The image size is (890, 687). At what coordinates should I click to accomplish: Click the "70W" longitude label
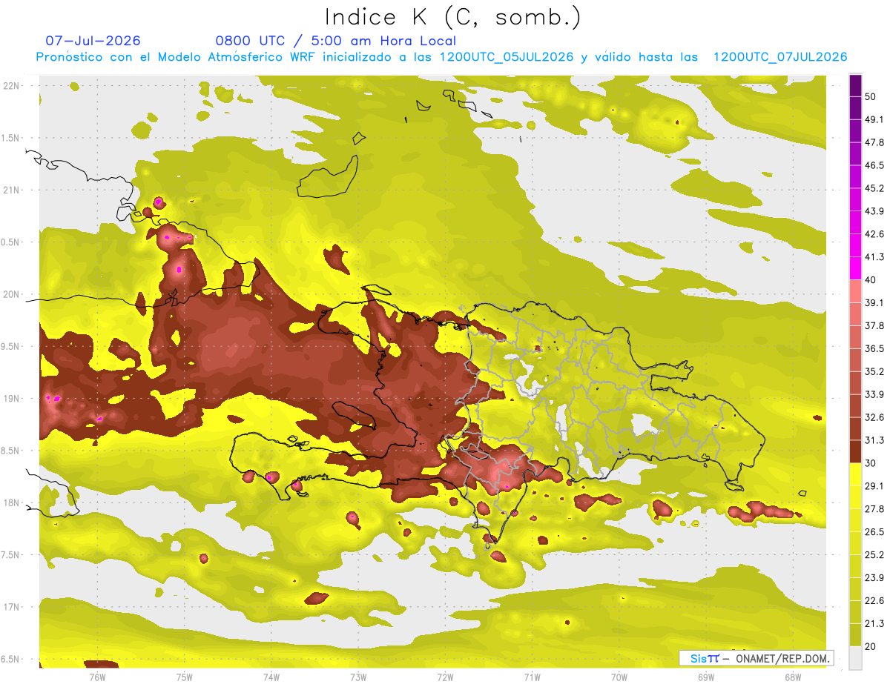click(619, 677)
